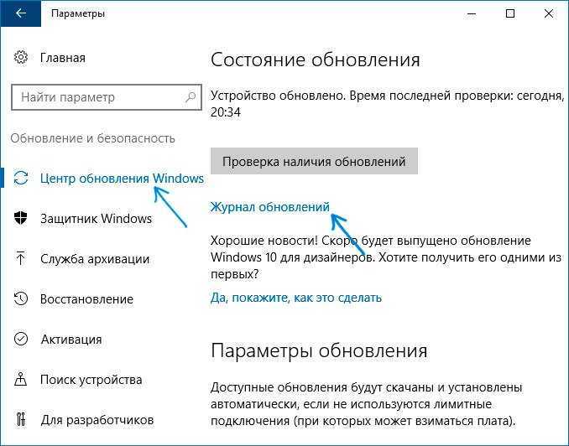The image size is (569, 446).
Task: Open the Поиск устройства settings
Action: click(91, 380)
